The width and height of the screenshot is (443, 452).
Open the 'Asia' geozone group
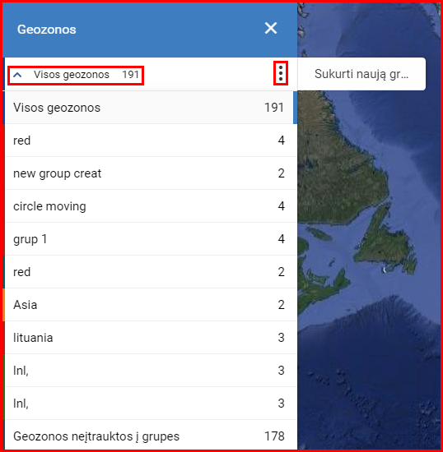(x=151, y=305)
